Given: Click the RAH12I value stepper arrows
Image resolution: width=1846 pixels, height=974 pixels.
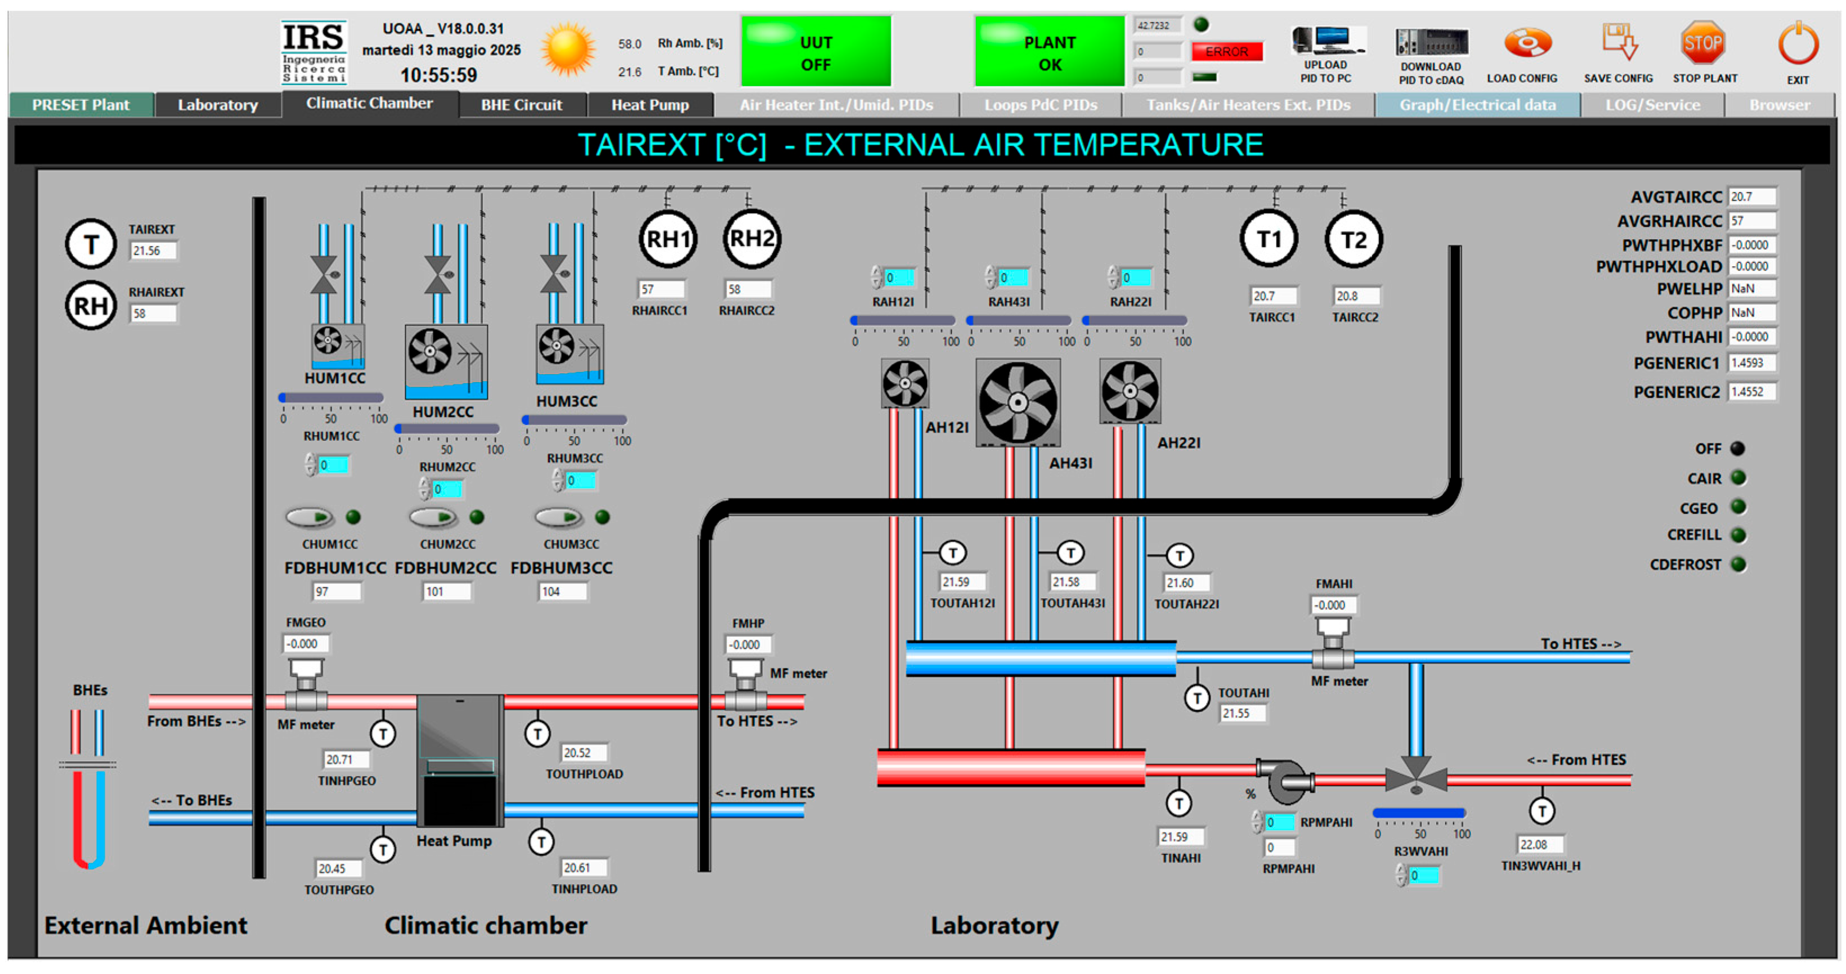Looking at the screenshot, I should (x=876, y=277).
